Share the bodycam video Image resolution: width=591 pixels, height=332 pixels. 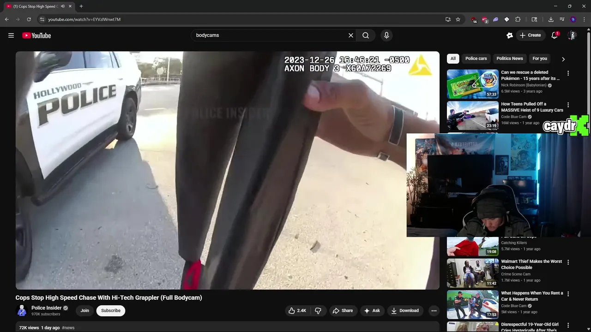343,311
